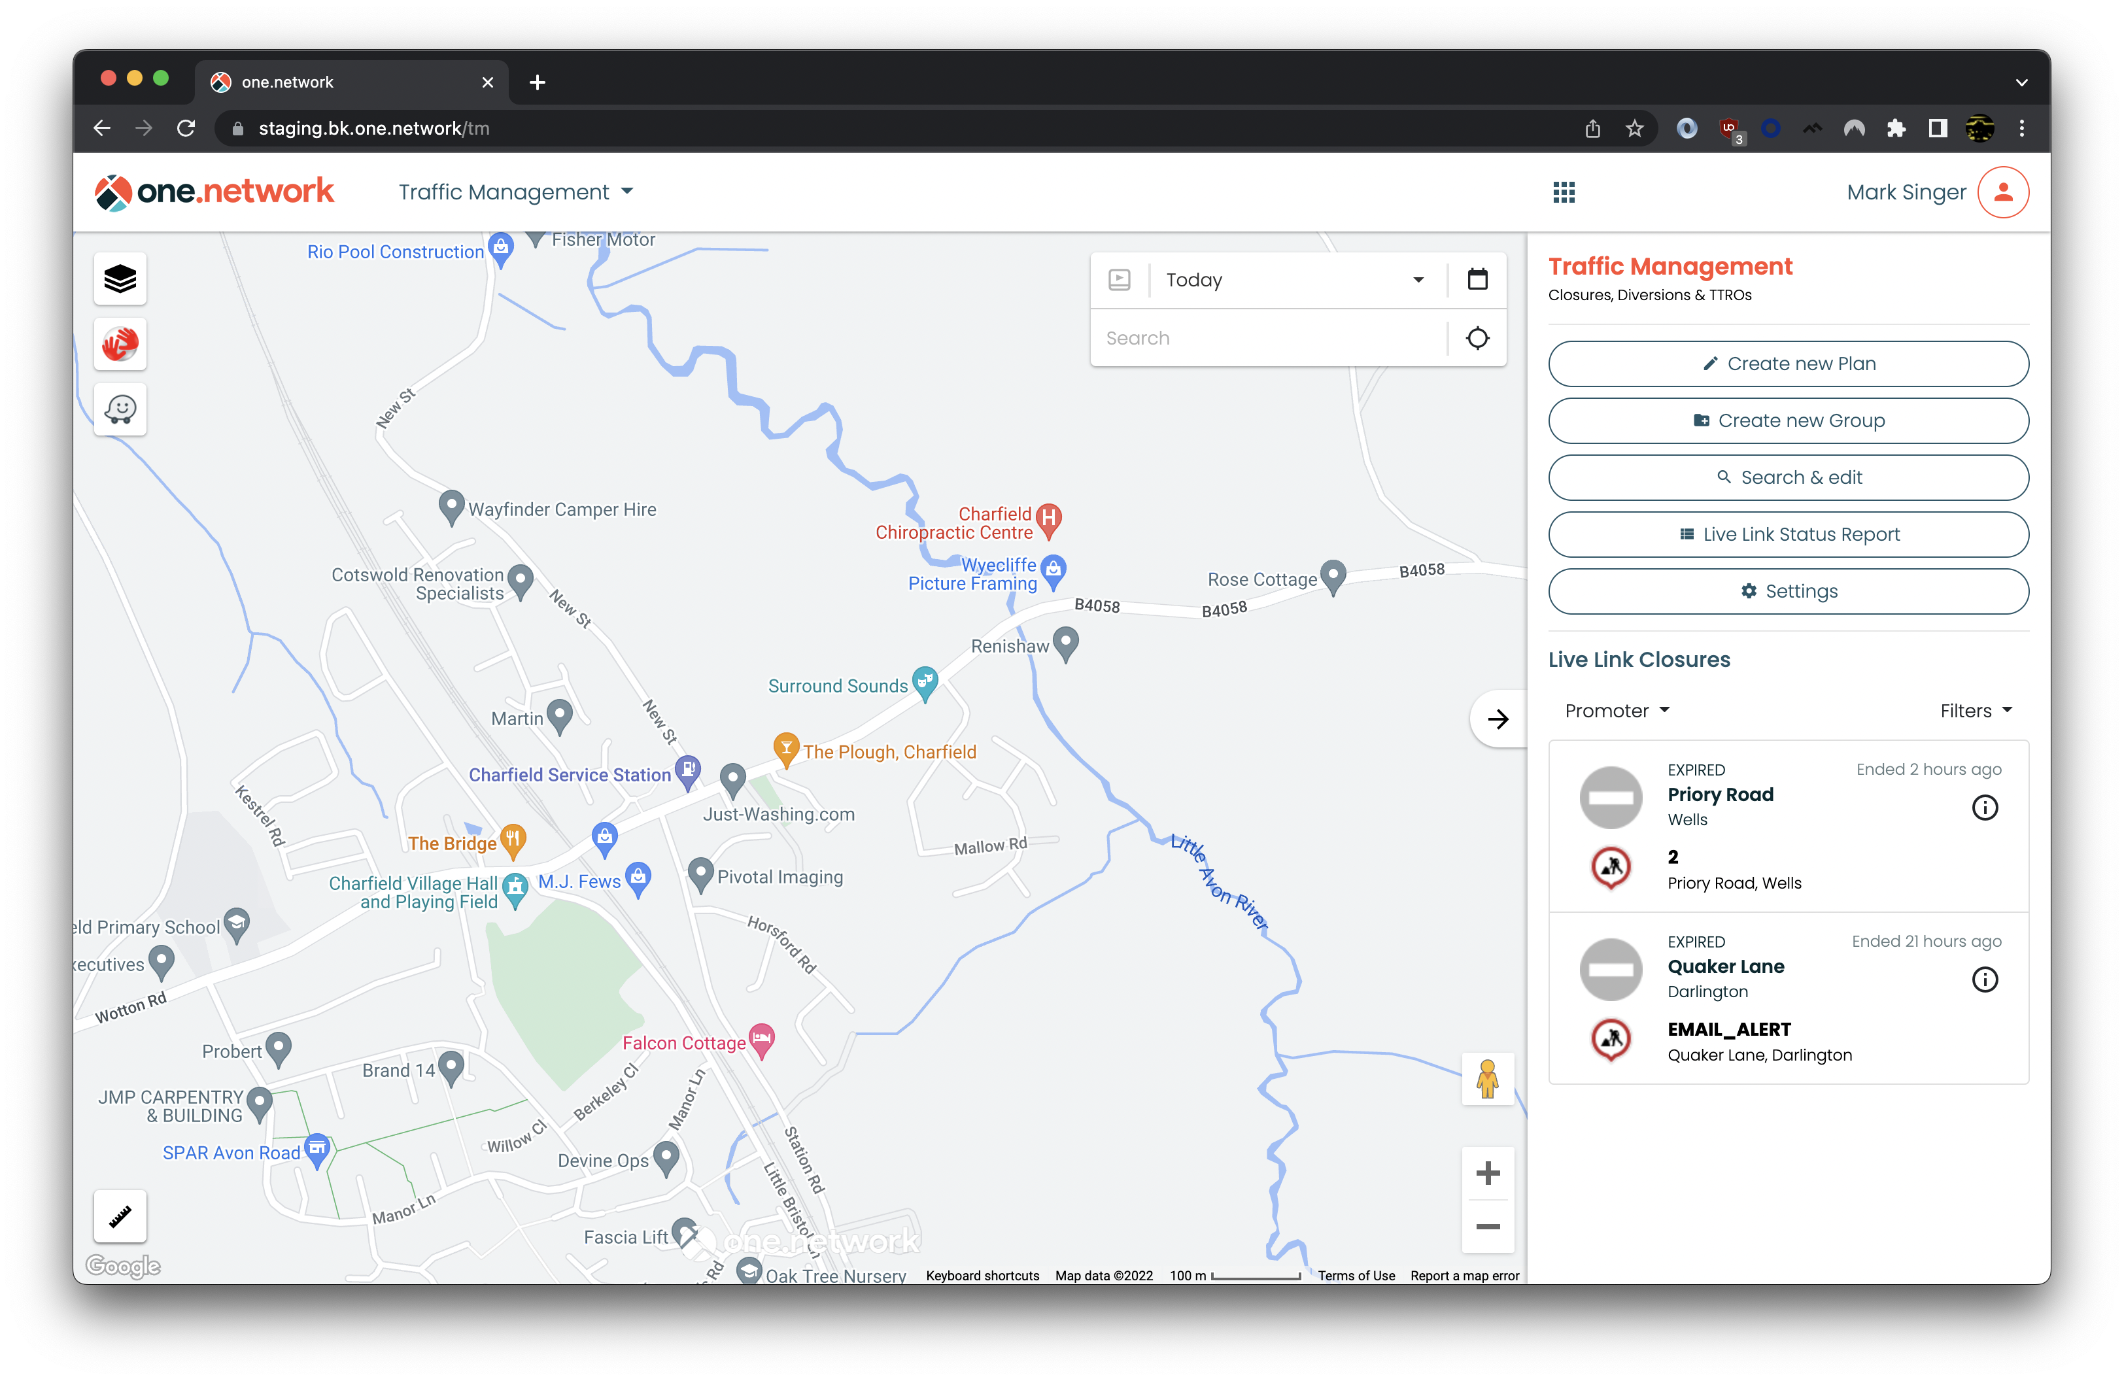This screenshot has height=1381, width=2124.
Task: Open the Traffic Management dropdown menu
Action: point(516,192)
